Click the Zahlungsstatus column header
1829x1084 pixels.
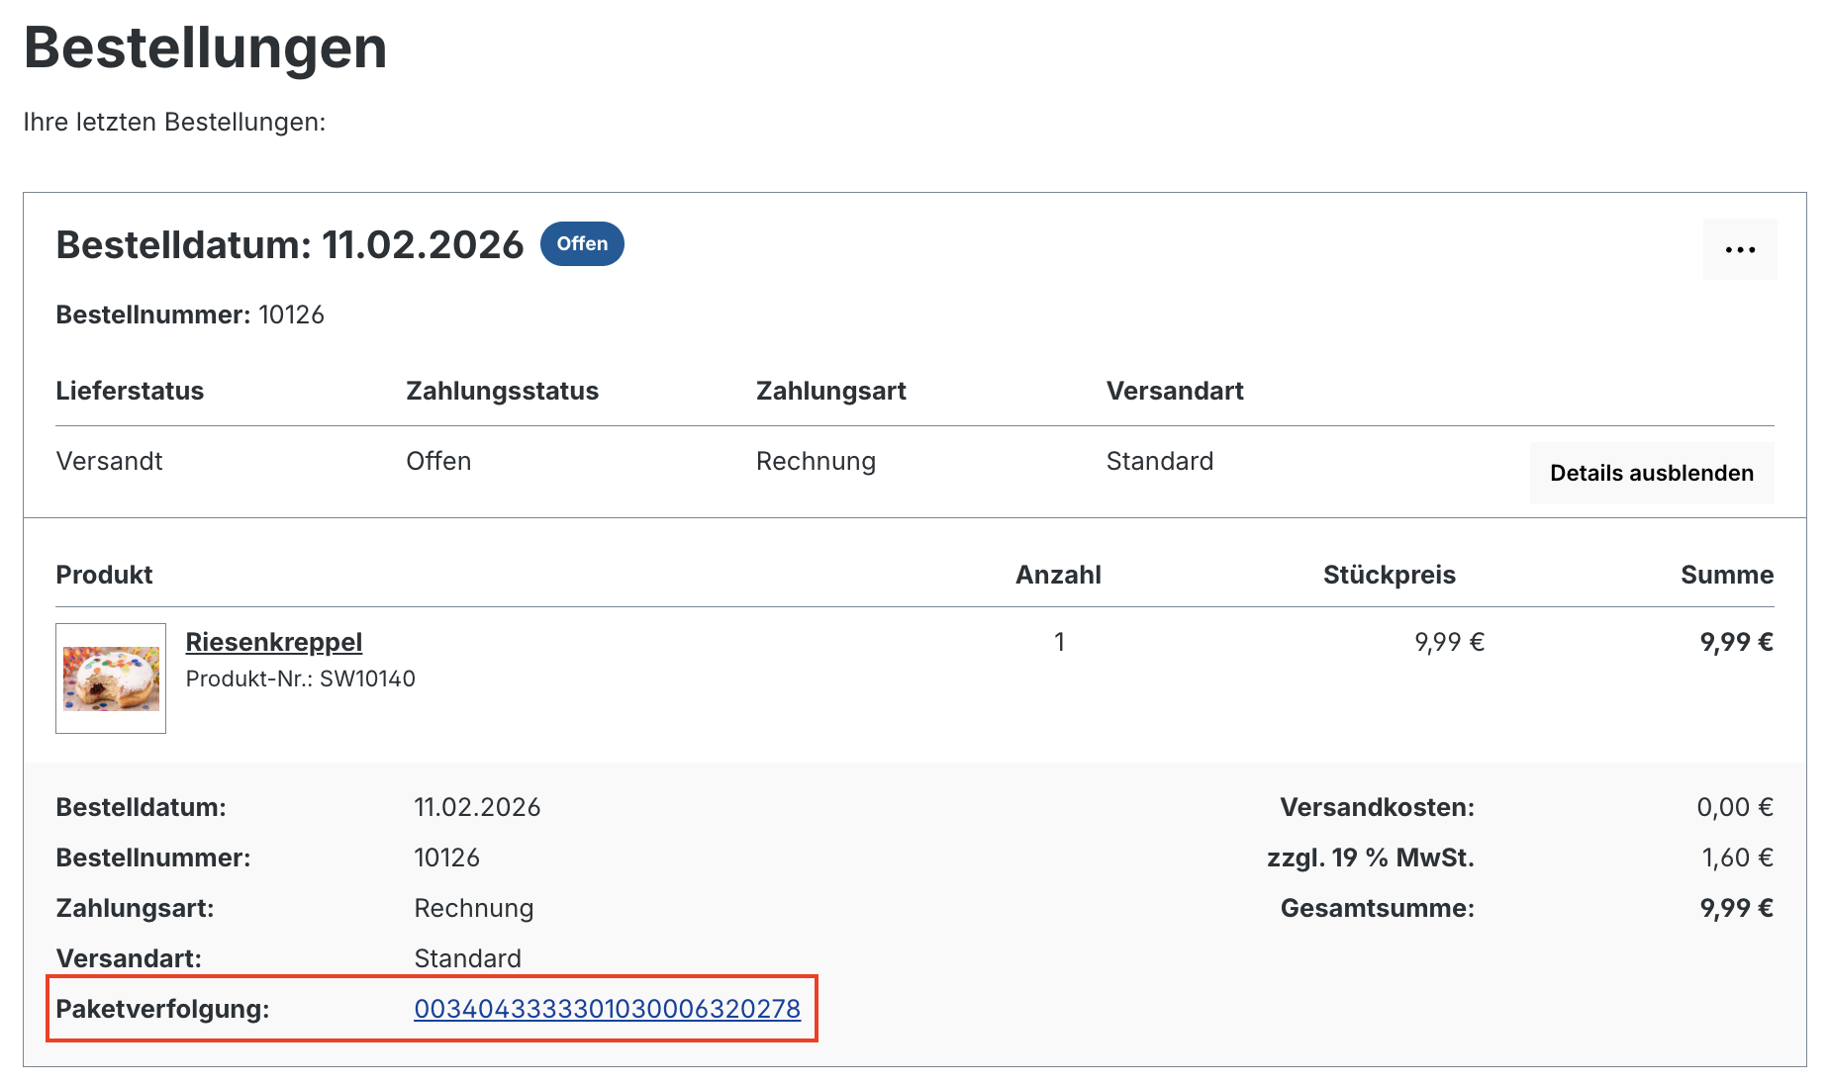502,391
